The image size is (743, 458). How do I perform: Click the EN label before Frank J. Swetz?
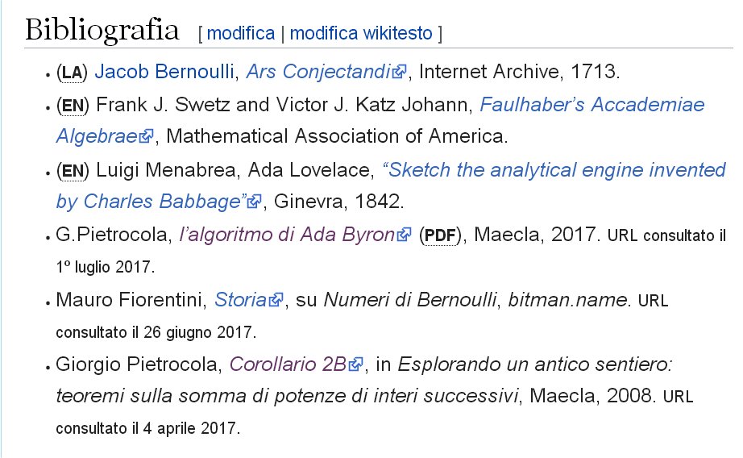click(73, 106)
